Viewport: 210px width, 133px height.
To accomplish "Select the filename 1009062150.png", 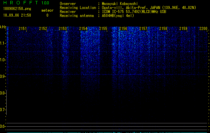I will 17,9.
